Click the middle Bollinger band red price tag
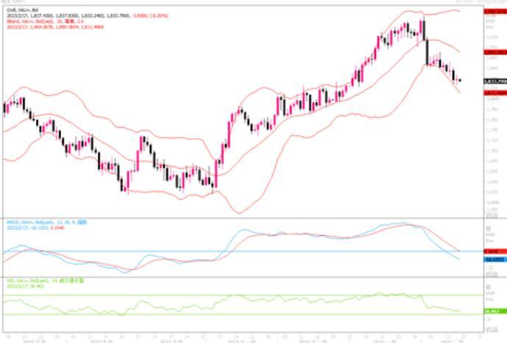This screenshot has width=507, height=343. click(x=494, y=53)
